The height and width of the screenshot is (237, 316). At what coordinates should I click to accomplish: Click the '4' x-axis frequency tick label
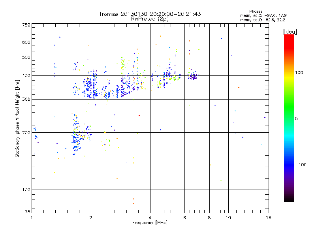click(150, 218)
